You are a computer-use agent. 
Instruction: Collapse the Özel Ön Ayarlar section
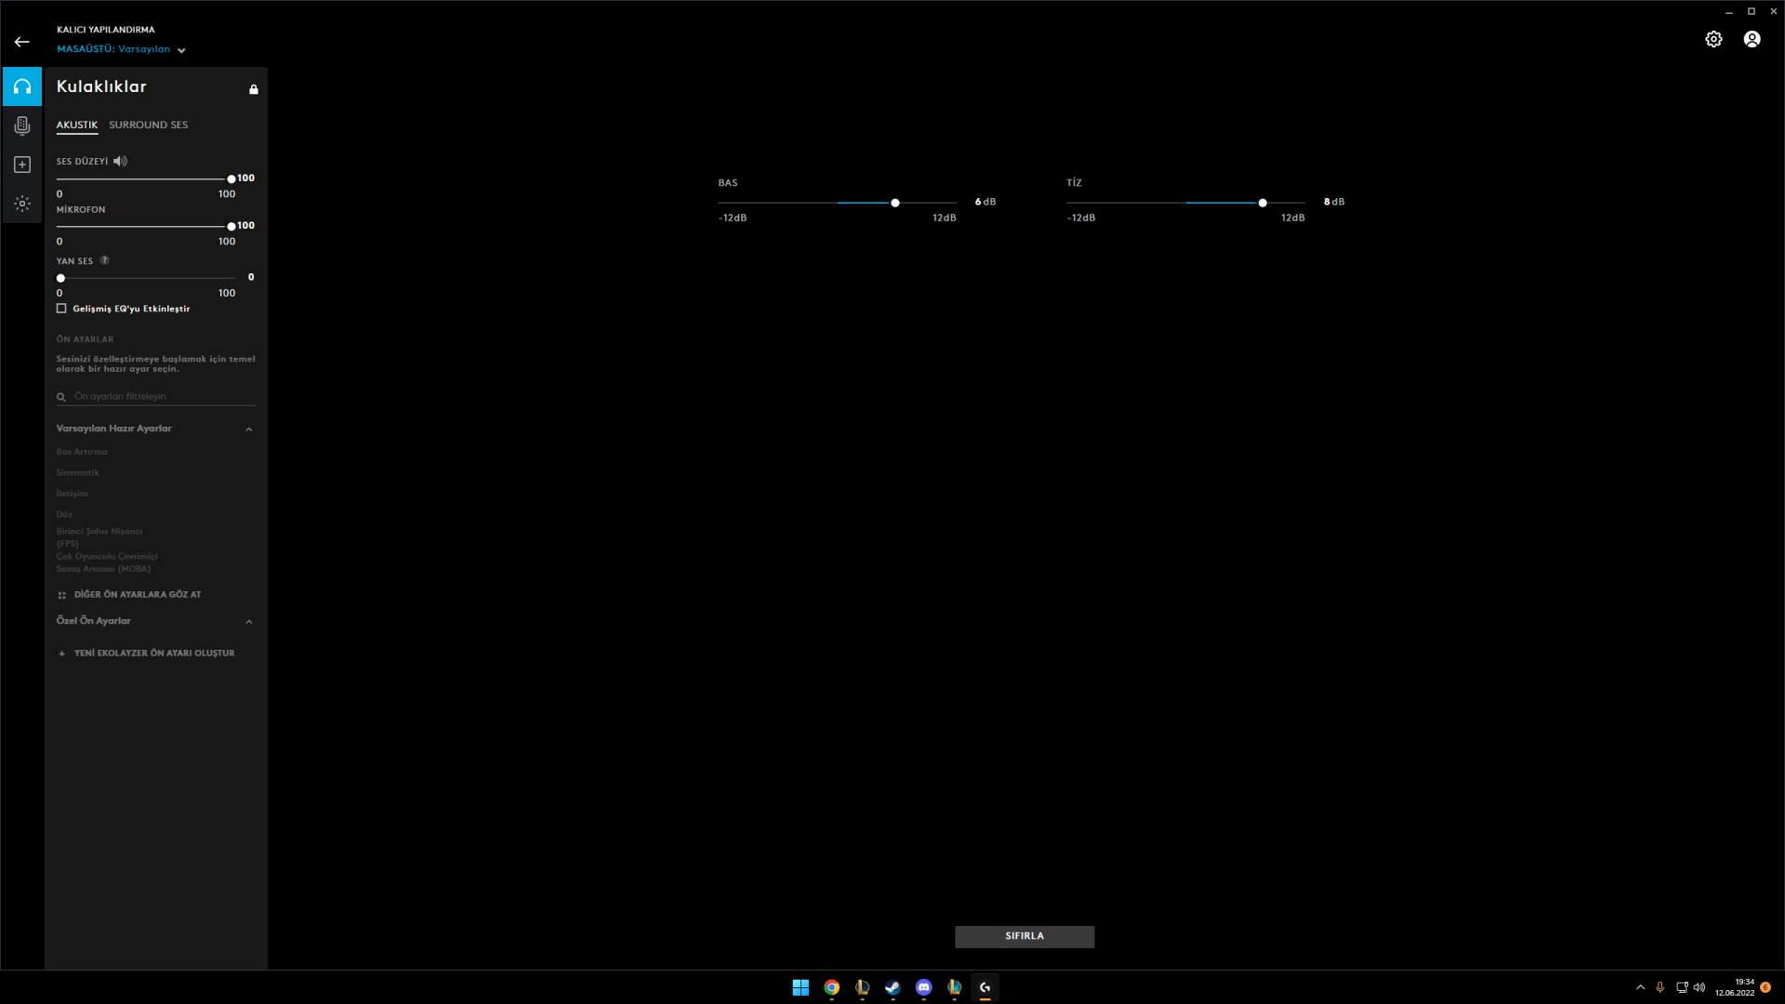[248, 622]
